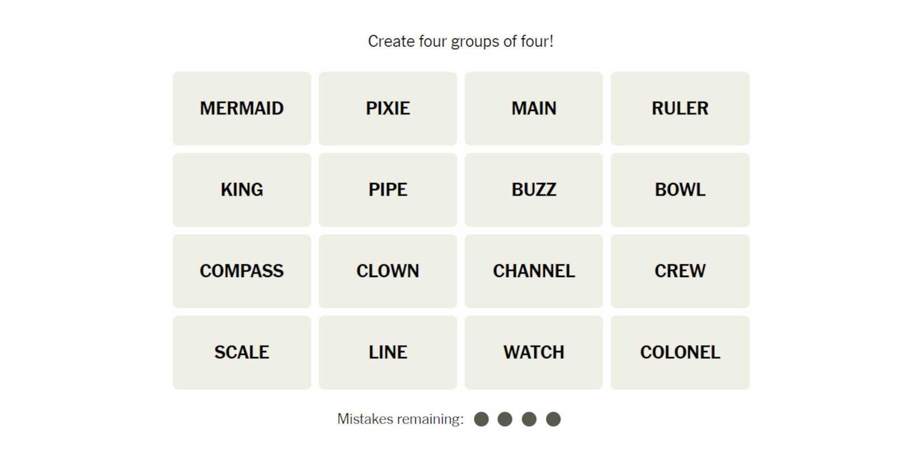Select the COLONEL tile
The image size is (923, 461).
point(680,353)
